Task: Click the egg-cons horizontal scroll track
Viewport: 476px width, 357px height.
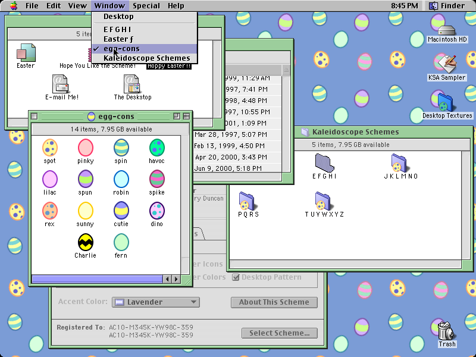Action: coord(97,279)
